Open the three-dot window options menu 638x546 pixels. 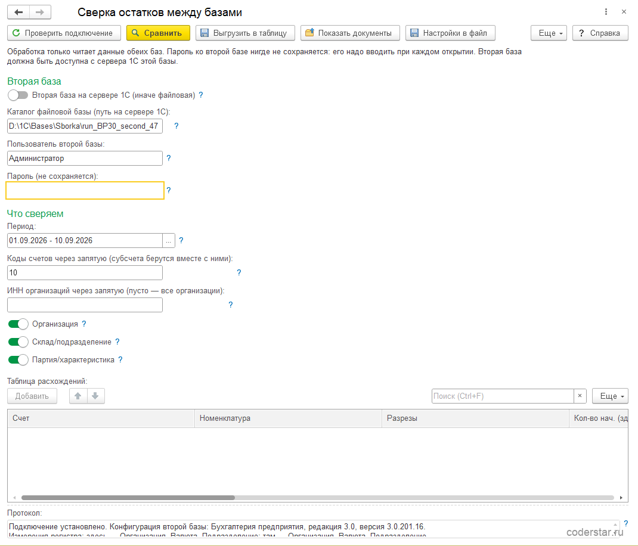pos(606,12)
